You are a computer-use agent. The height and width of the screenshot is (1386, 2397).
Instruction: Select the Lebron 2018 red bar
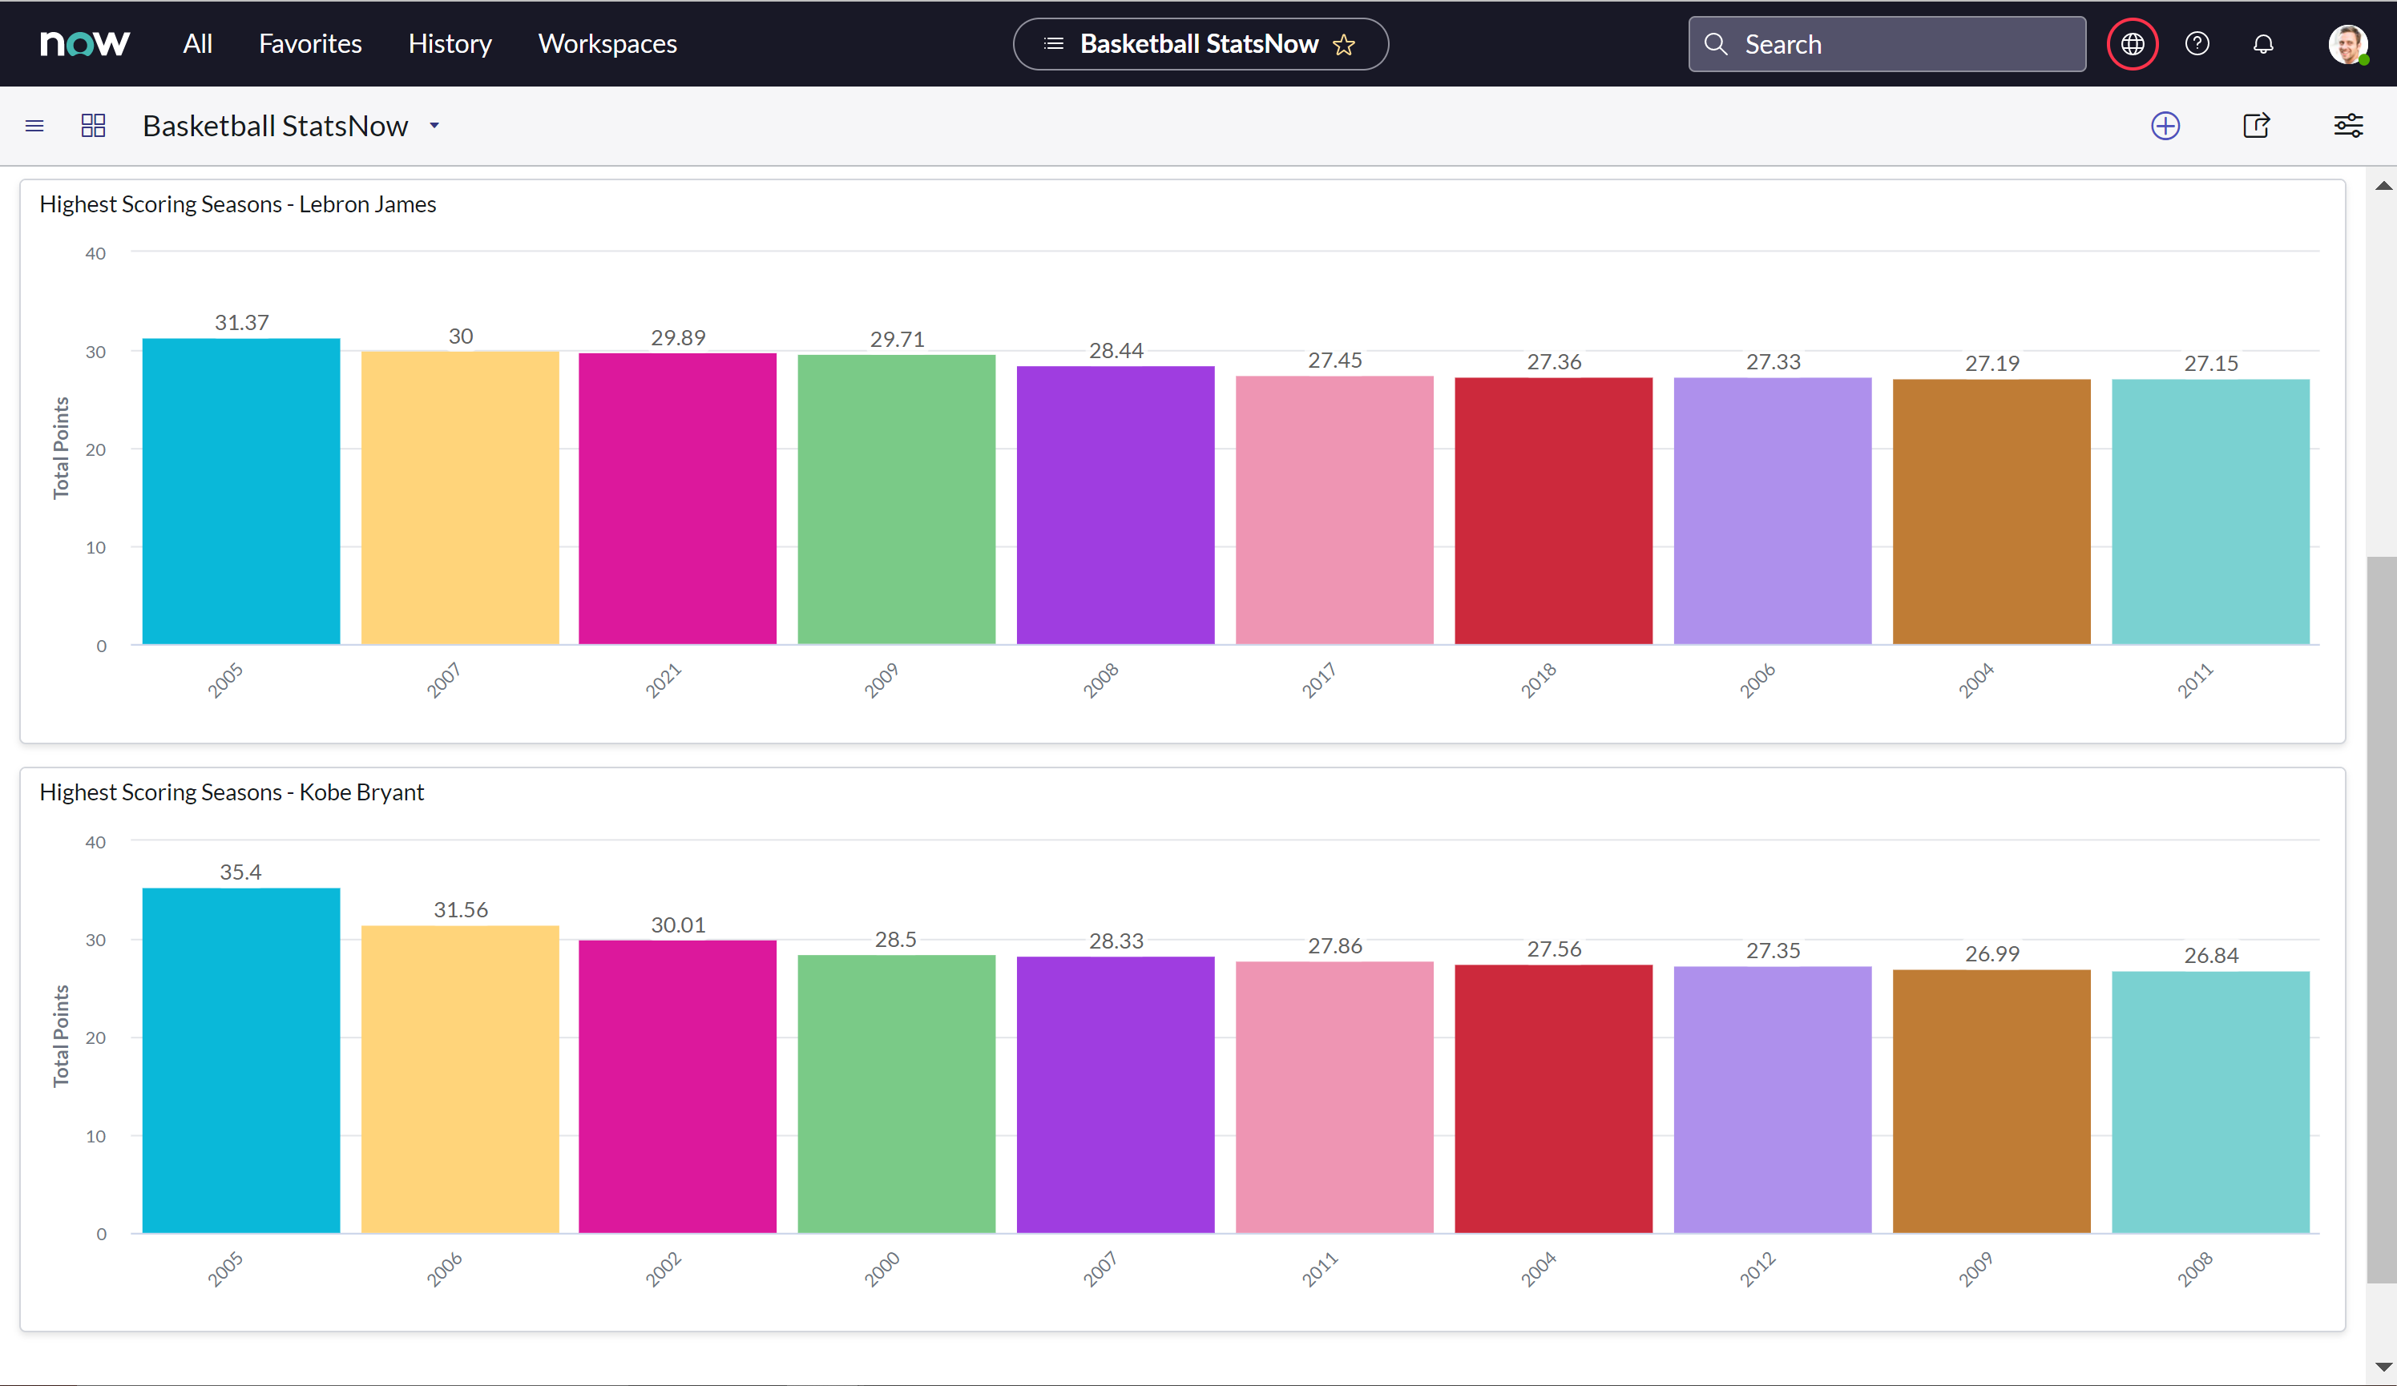pyautogui.click(x=1554, y=511)
